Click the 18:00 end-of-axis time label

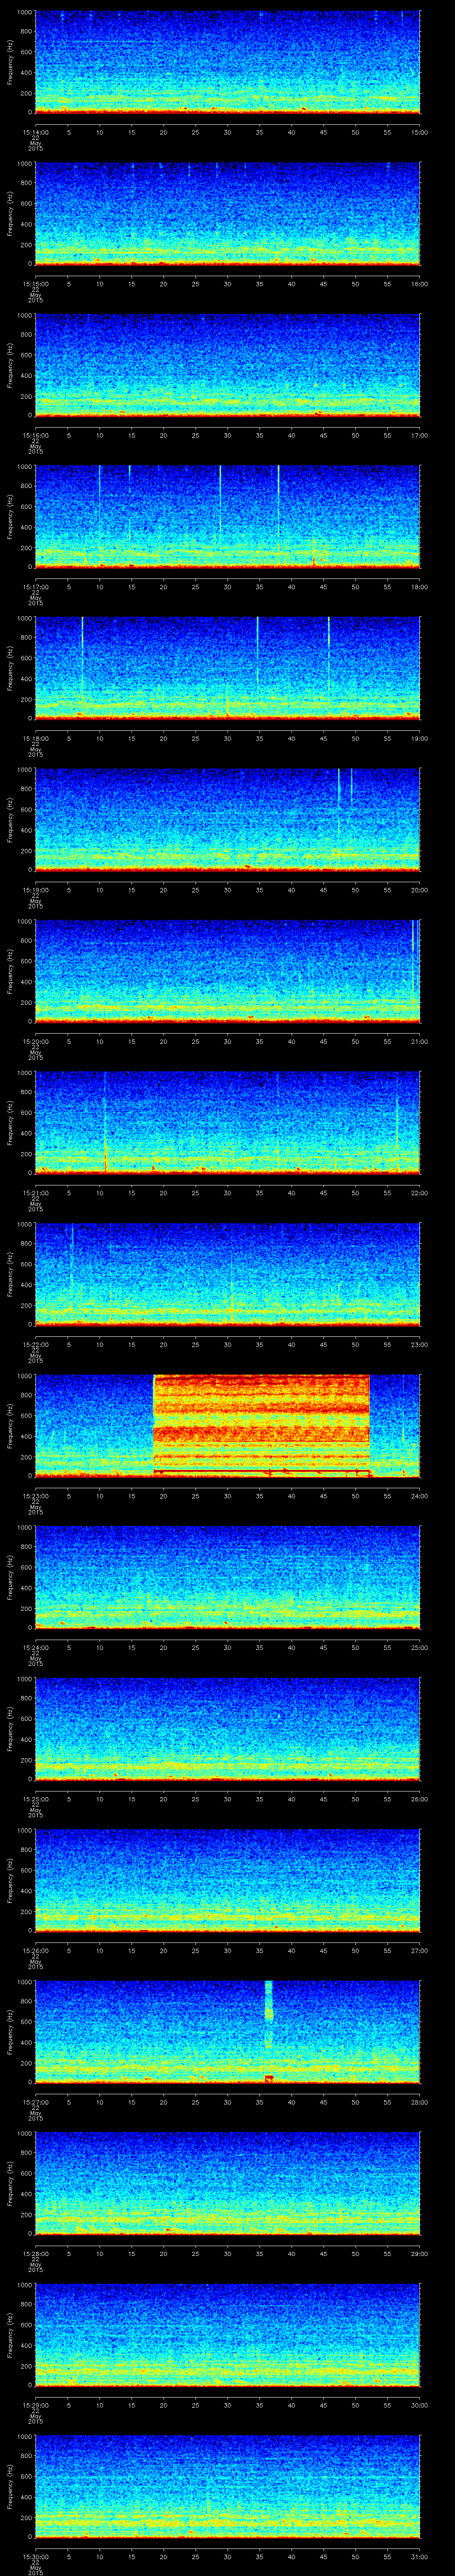click(419, 587)
